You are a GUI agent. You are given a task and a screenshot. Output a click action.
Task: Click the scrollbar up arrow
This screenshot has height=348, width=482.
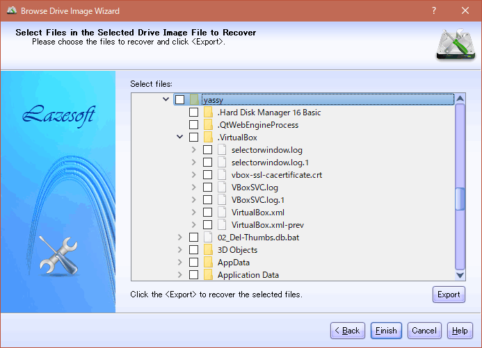click(460, 98)
